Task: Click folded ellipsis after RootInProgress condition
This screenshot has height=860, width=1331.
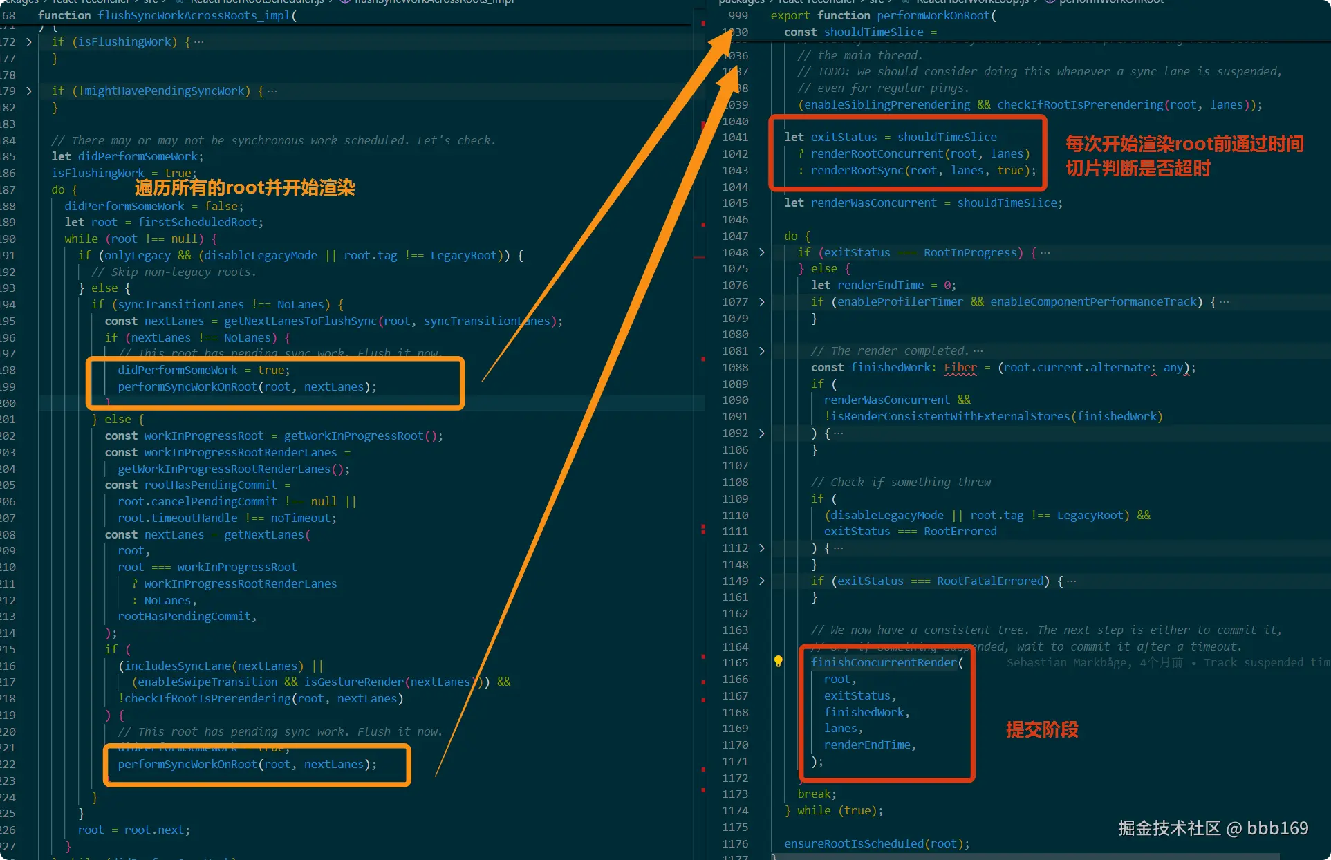Action: point(1045,252)
